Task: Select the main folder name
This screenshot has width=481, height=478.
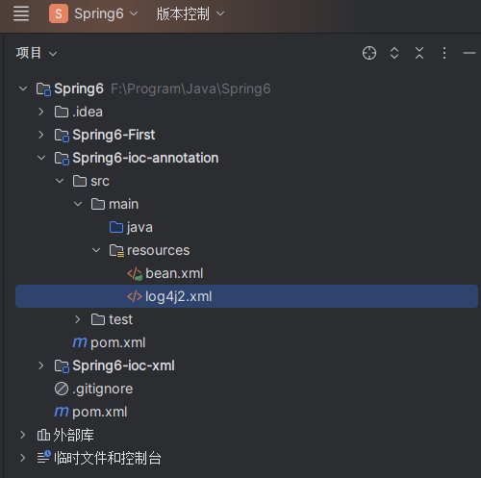Action: (x=124, y=204)
